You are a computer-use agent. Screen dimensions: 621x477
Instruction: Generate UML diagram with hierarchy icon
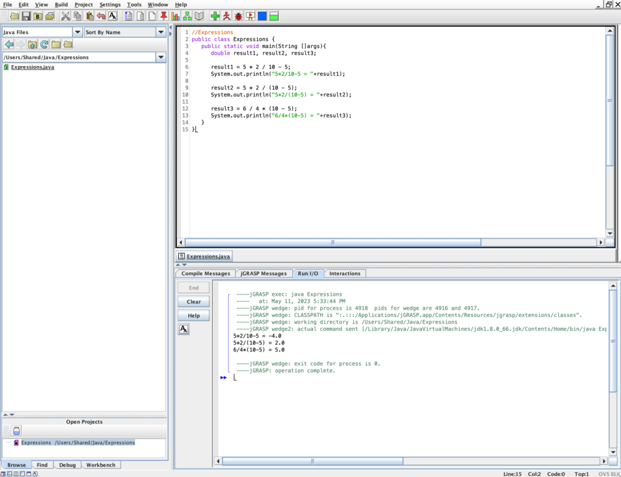(187, 16)
